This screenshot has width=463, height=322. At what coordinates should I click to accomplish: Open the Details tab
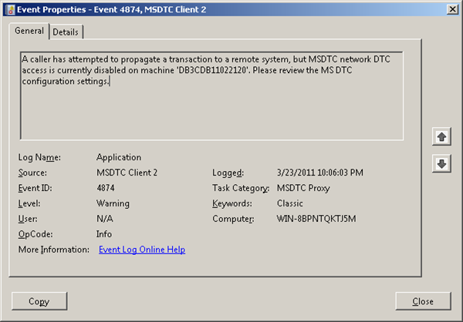tap(66, 32)
